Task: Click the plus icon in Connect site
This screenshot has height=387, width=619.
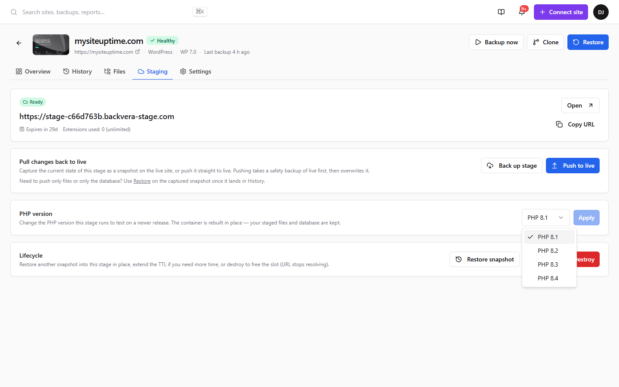Action: [542, 12]
